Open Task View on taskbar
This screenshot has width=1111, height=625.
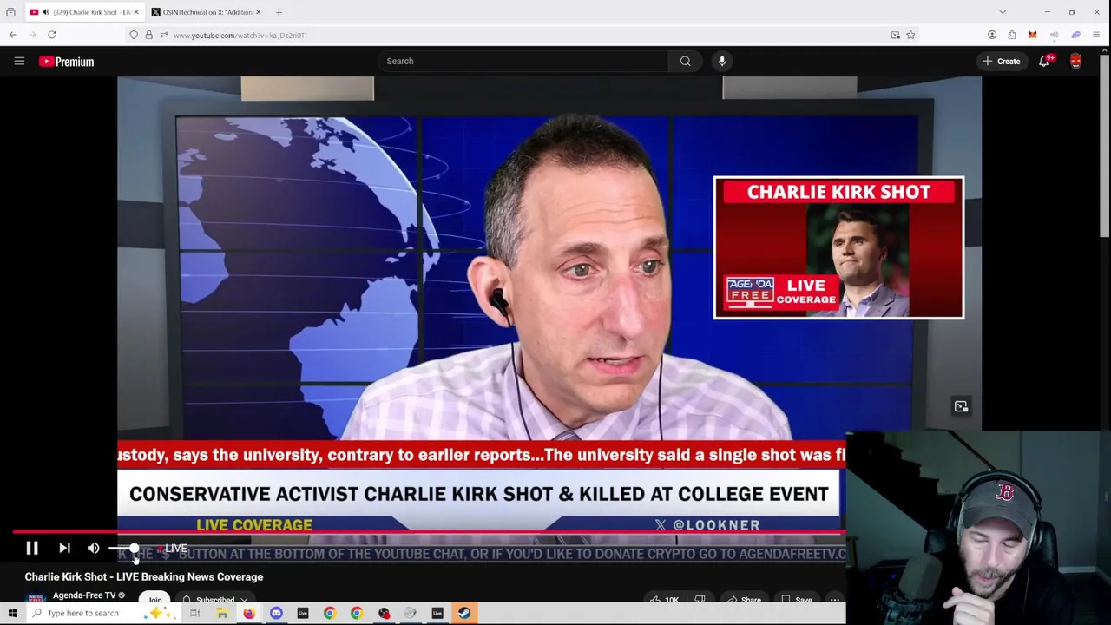coord(194,613)
